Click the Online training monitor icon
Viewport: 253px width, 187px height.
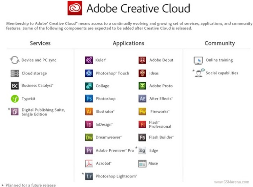(x=198, y=60)
